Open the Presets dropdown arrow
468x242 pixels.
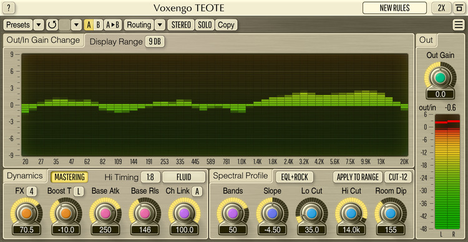(x=39, y=25)
